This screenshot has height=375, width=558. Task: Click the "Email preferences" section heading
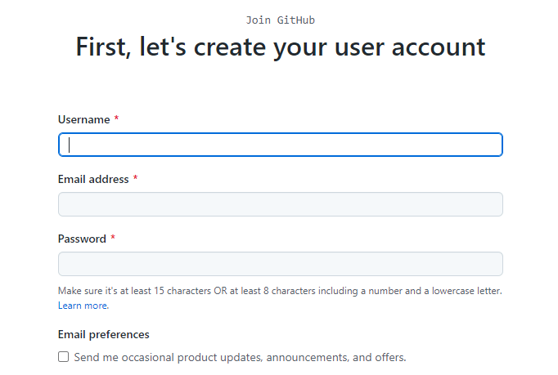click(x=104, y=334)
